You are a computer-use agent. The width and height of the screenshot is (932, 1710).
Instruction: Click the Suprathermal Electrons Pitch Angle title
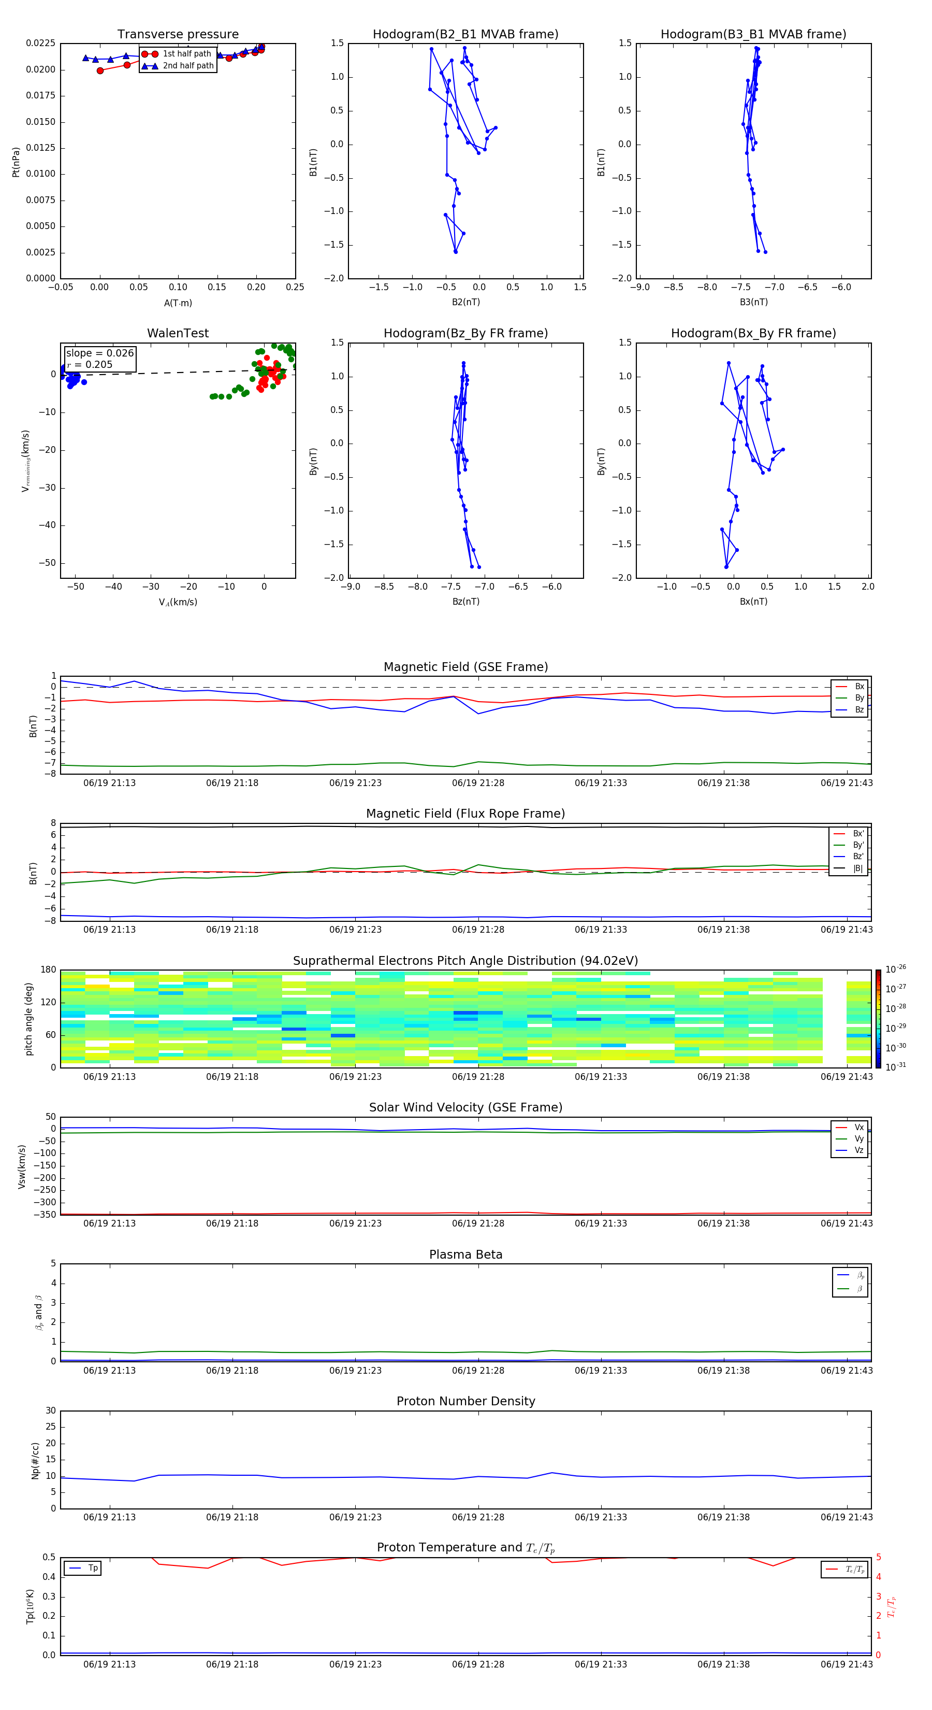[x=465, y=961]
